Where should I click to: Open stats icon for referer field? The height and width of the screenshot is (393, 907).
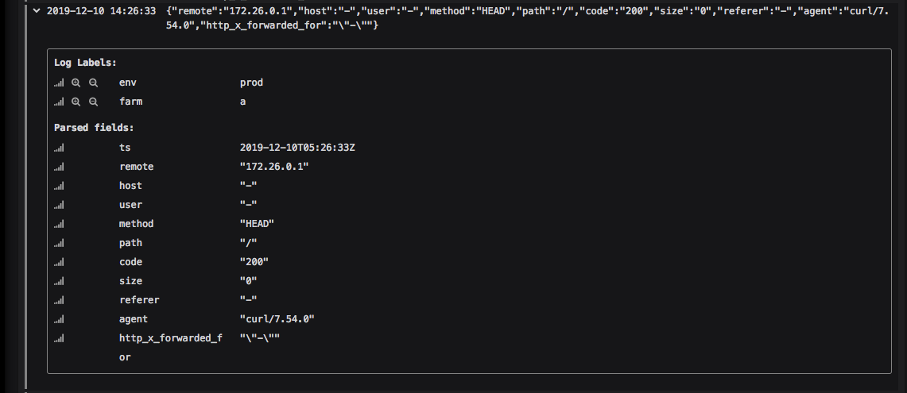pyautogui.click(x=59, y=301)
